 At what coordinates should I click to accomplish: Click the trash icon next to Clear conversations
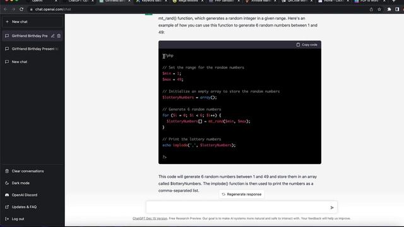(x=7, y=171)
